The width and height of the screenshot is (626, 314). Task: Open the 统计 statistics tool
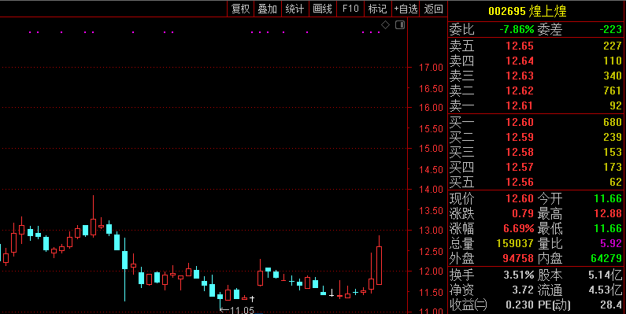tap(295, 9)
